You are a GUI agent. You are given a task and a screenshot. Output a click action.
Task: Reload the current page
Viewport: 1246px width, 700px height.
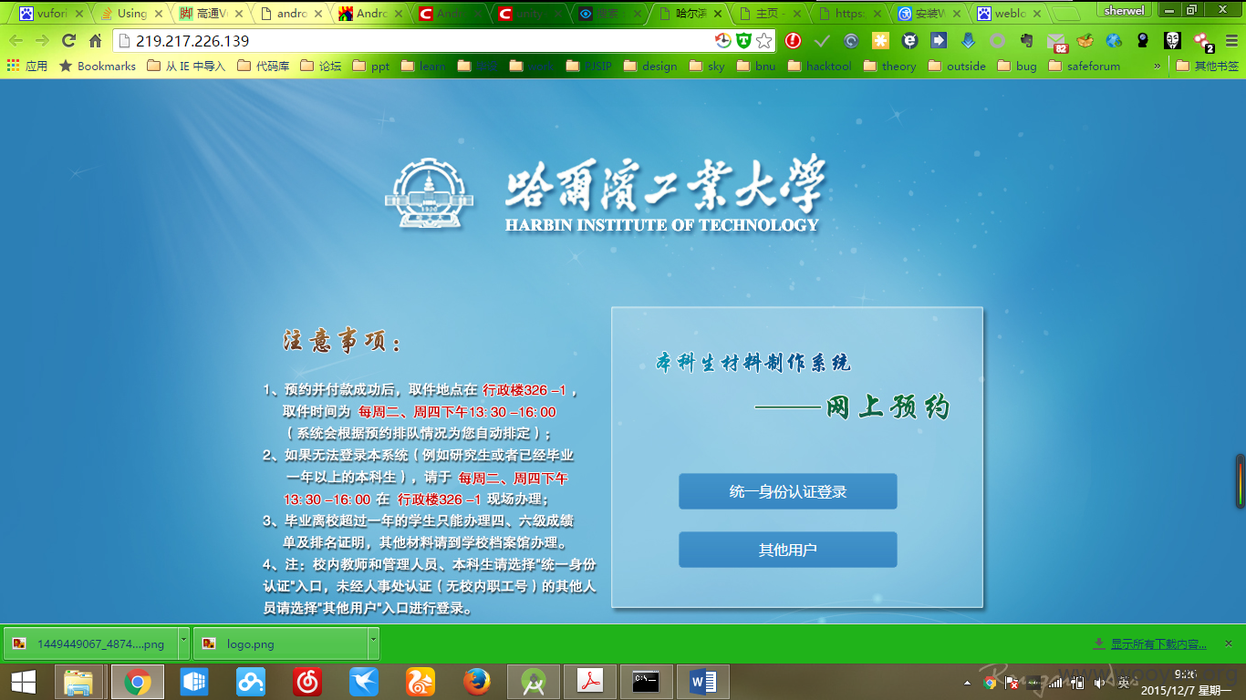coord(68,41)
